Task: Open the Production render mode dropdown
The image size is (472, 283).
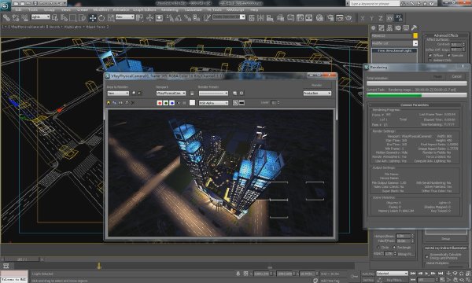Action: pos(317,94)
